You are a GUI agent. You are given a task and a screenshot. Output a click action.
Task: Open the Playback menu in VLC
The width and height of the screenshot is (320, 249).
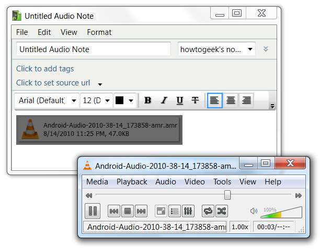[132, 182]
